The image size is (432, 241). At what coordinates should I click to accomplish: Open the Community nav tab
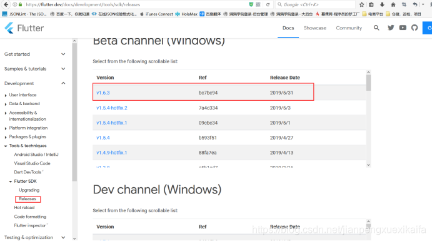coord(349,28)
